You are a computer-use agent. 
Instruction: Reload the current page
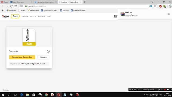(x=11, y=6)
